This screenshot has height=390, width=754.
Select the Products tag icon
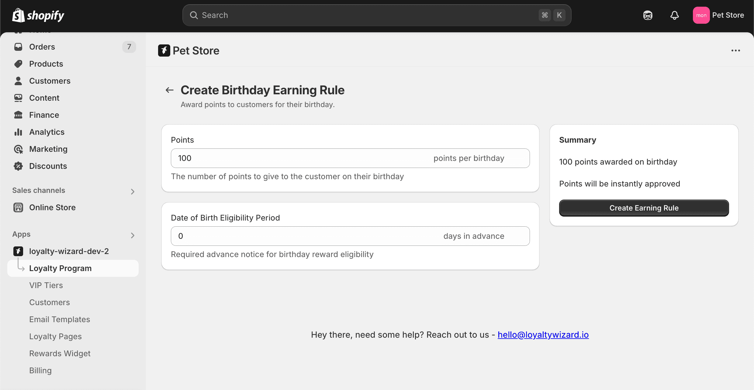pyautogui.click(x=19, y=64)
